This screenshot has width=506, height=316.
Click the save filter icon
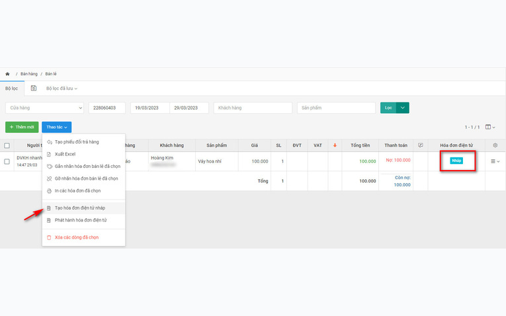(x=34, y=88)
